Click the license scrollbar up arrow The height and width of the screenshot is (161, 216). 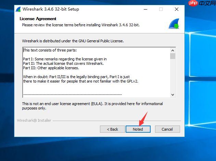coord(173,50)
